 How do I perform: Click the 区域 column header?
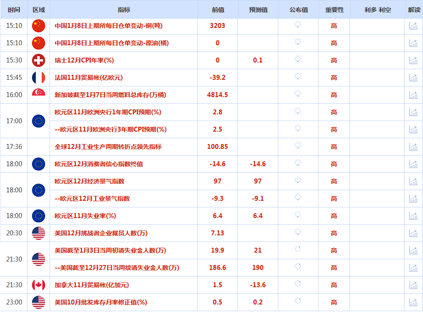click(x=39, y=10)
